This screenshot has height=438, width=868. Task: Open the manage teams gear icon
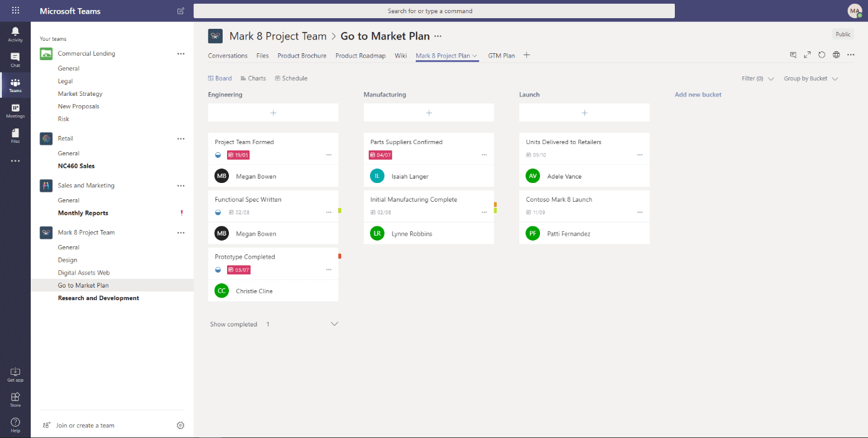click(x=181, y=425)
